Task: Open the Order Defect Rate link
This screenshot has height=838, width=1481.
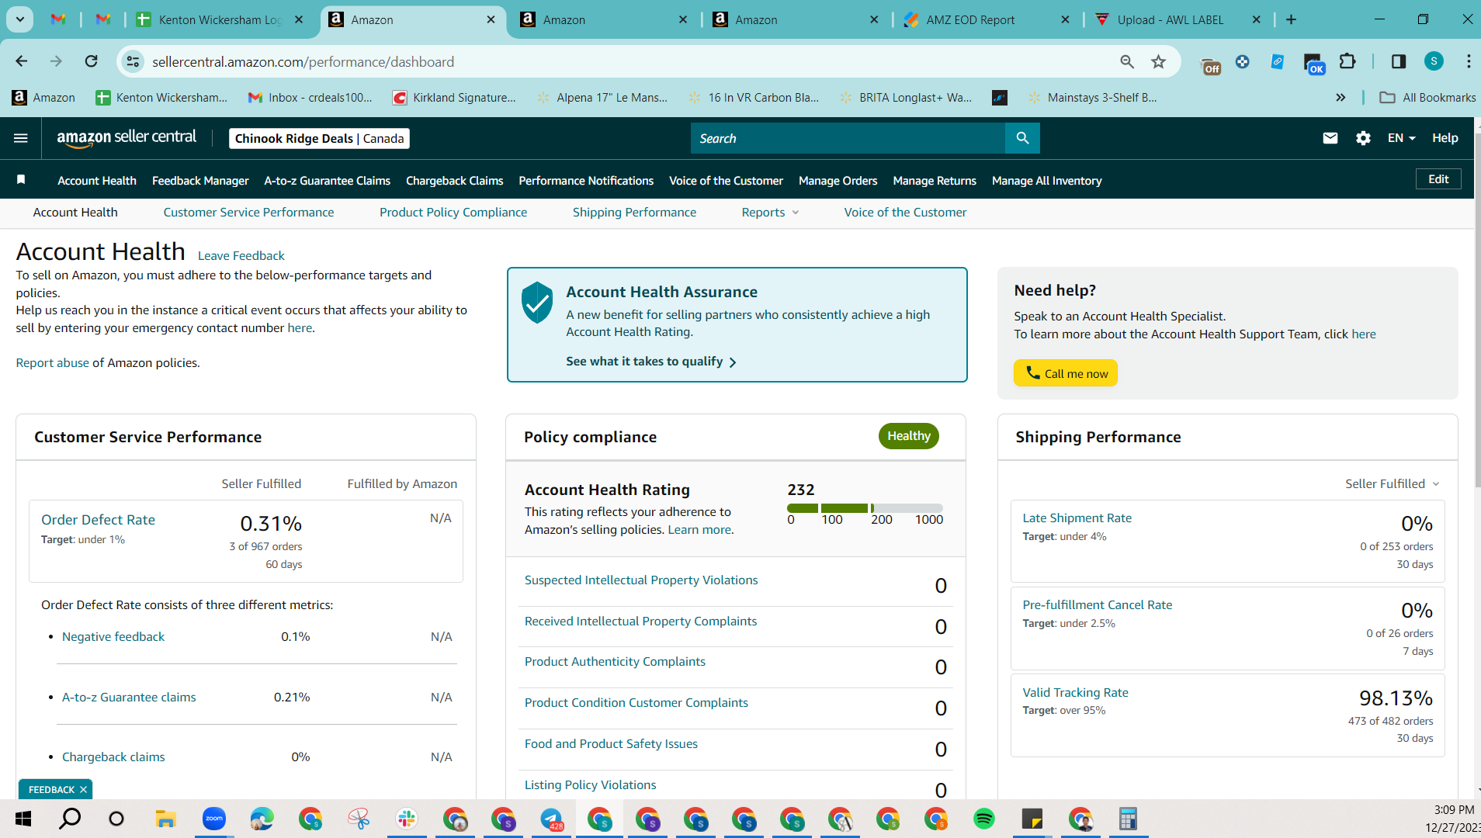Action: [x=98, y=520]
